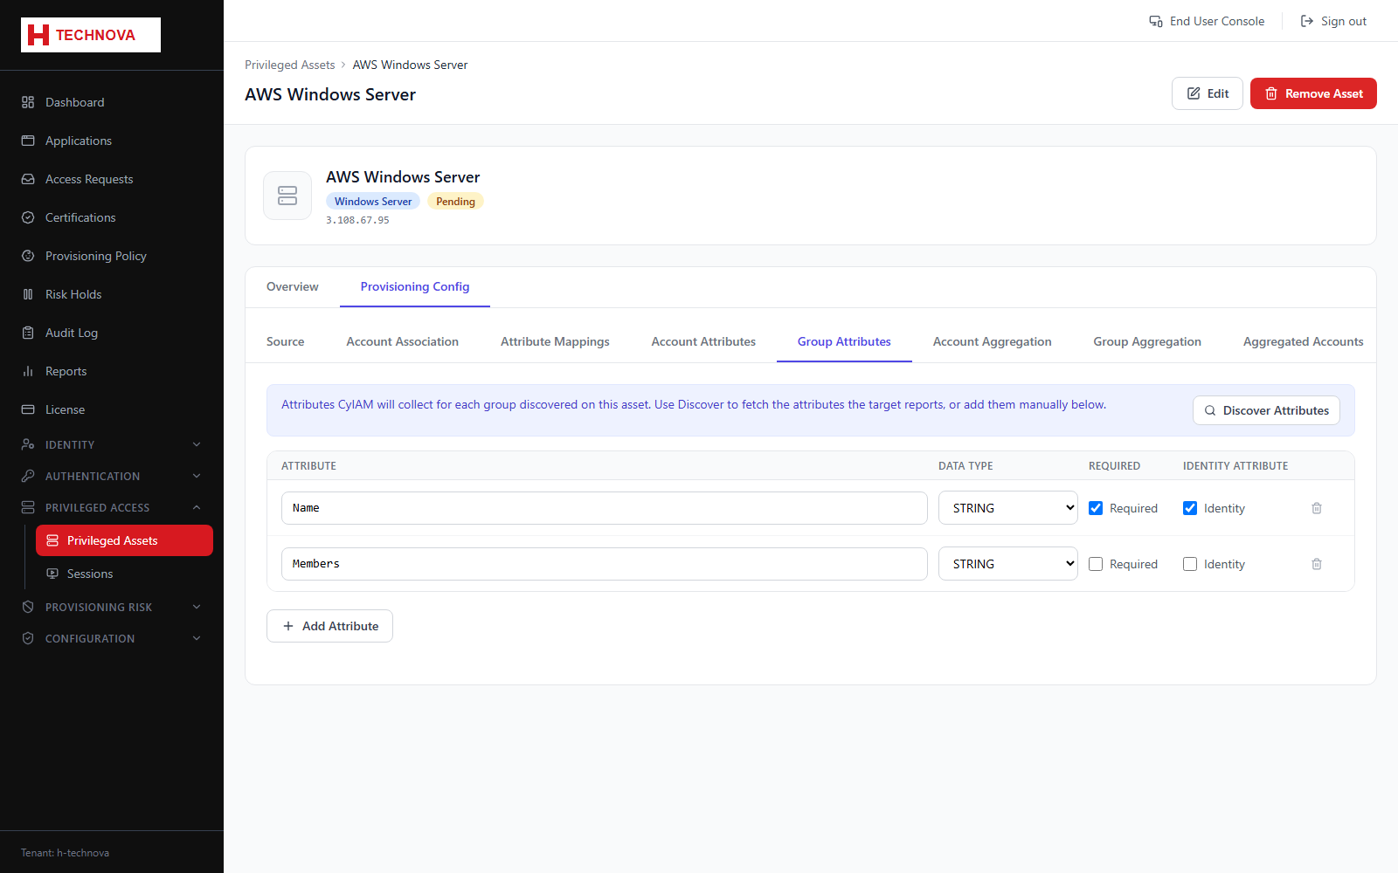
Task: Click the Add Attribute button
Action: pos(329,626)
